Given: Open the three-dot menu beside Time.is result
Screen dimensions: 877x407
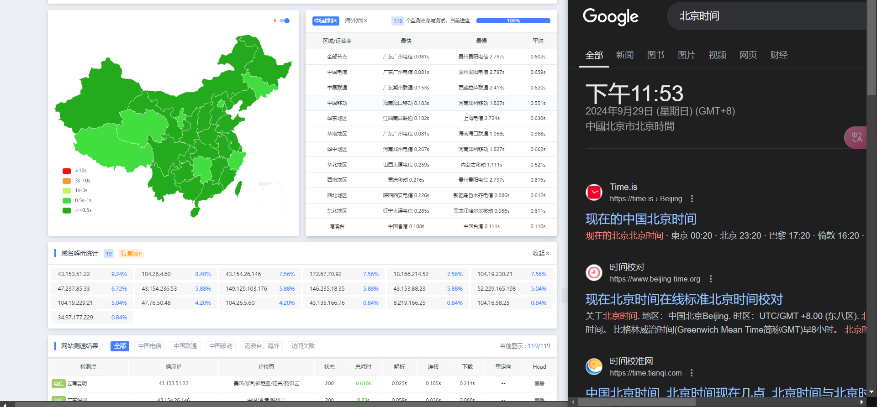Looking at the screenshot, I should [x=692, y=198].
